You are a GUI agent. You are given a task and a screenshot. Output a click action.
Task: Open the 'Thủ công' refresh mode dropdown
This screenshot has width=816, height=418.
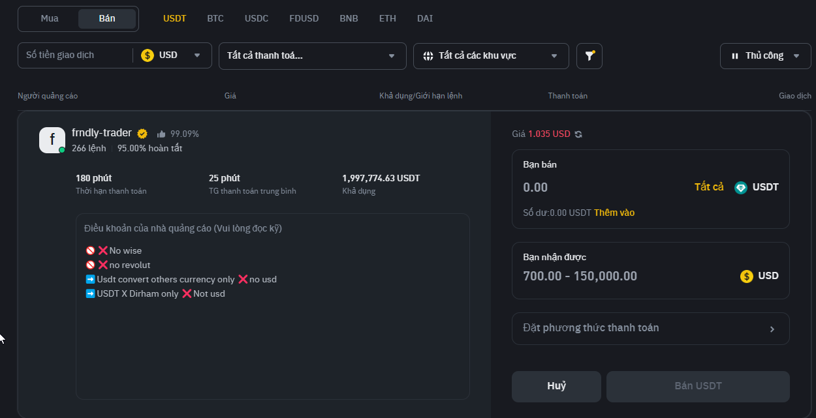[765, 56]
